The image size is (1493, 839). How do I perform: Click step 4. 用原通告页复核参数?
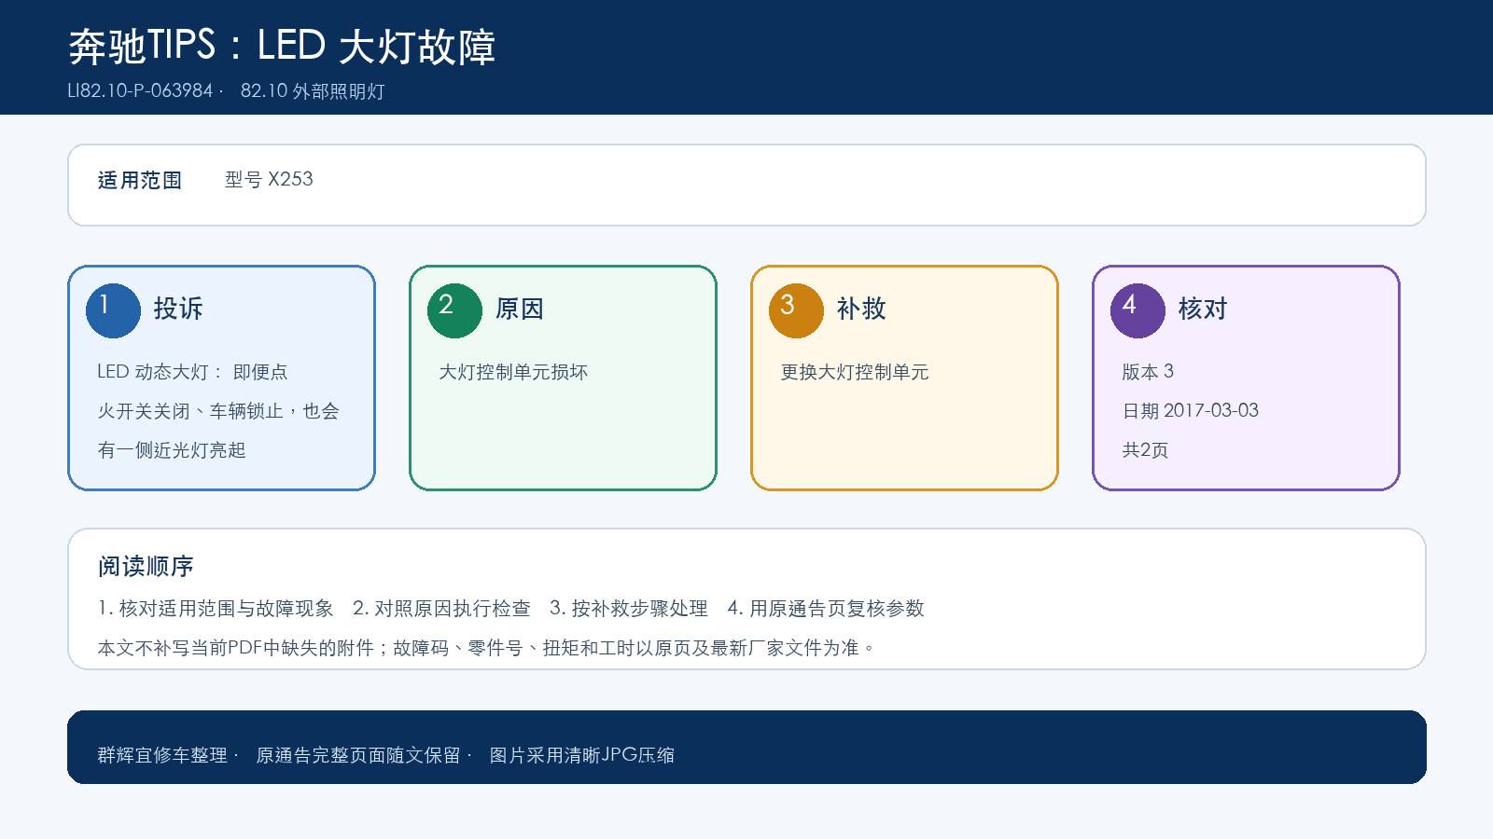(x=826, y=609)
